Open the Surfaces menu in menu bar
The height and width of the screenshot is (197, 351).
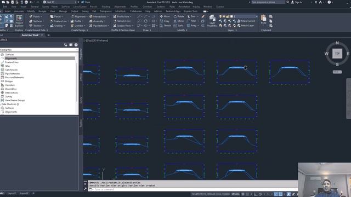(66, 7)
